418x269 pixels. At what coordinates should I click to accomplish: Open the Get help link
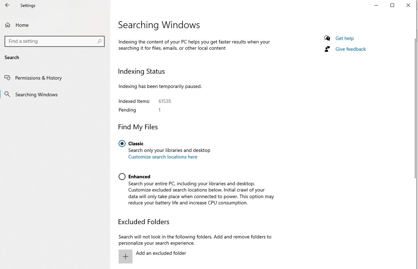pos(344,38)
